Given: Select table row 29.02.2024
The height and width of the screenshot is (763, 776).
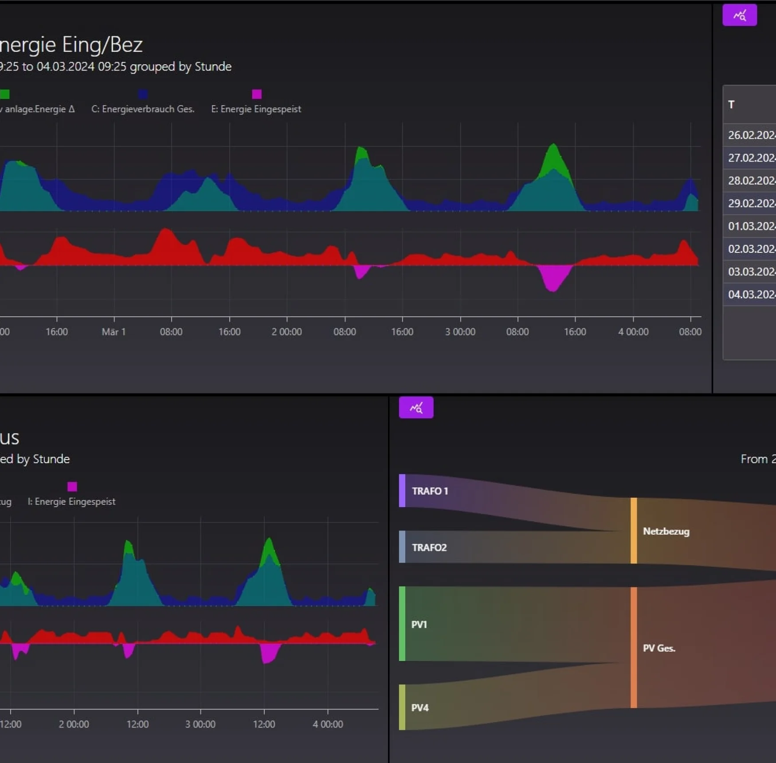Looking at the screenshot, I should click(x=749, y=203).
